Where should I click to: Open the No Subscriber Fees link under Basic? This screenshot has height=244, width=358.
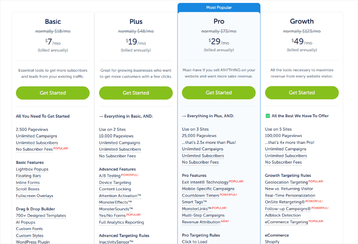tap(34, 149)
